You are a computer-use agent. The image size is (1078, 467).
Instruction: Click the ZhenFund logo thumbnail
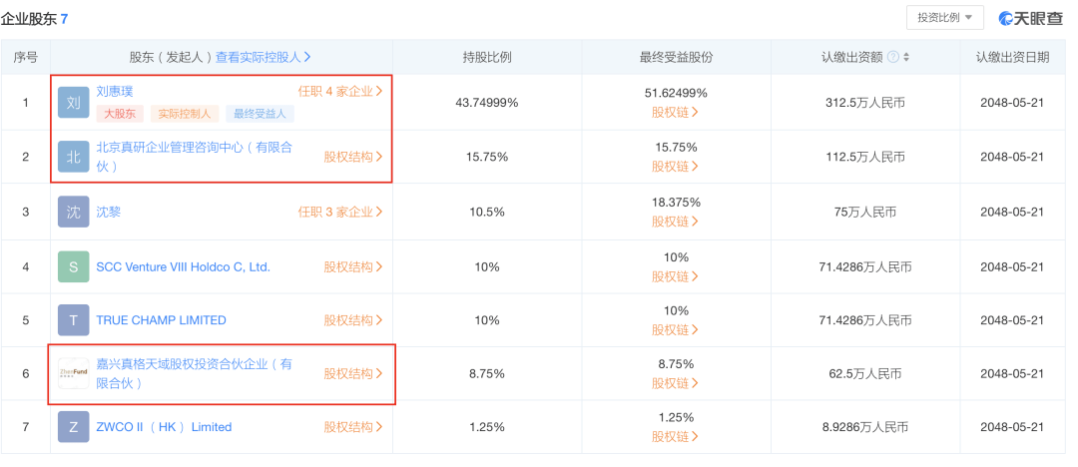coord(74,373)
